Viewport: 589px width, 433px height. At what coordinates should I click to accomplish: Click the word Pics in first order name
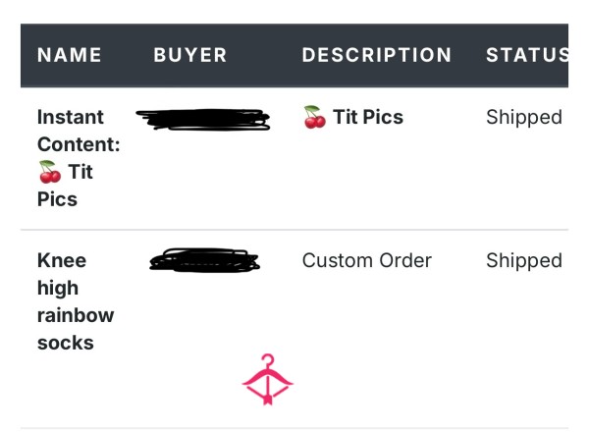tap(57, 199)
